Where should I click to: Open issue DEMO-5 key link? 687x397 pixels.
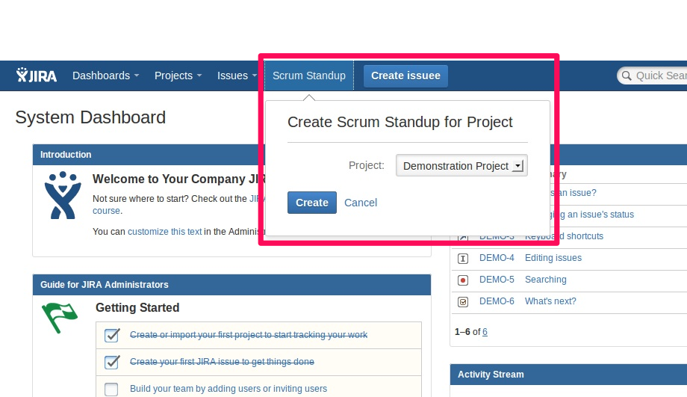(497, 280)
